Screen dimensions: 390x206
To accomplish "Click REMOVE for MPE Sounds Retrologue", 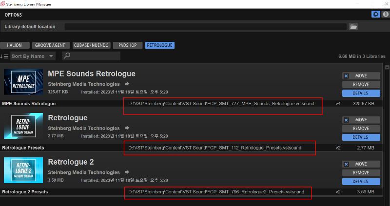I will click(361, 84).
